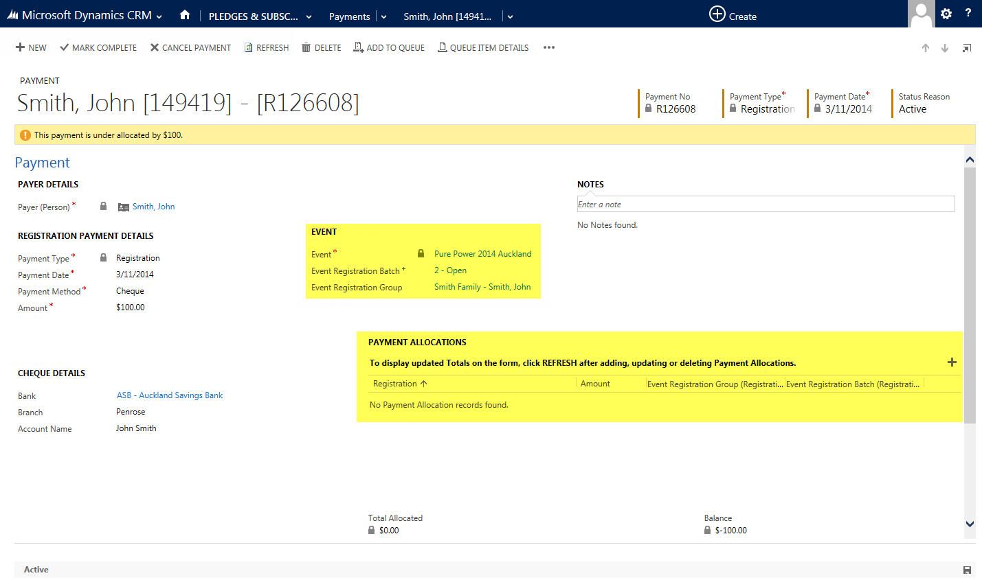Open the Pure Power 2014 Auckland event
982x580 pixels.
pyautogui.click(x=482, y=254)
